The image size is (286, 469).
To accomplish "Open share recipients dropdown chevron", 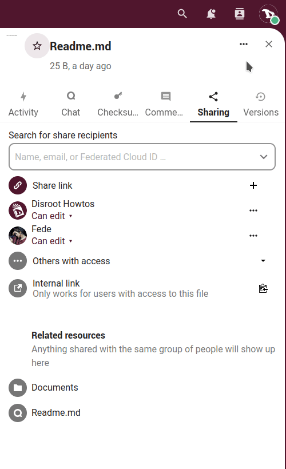I will 264,157.
